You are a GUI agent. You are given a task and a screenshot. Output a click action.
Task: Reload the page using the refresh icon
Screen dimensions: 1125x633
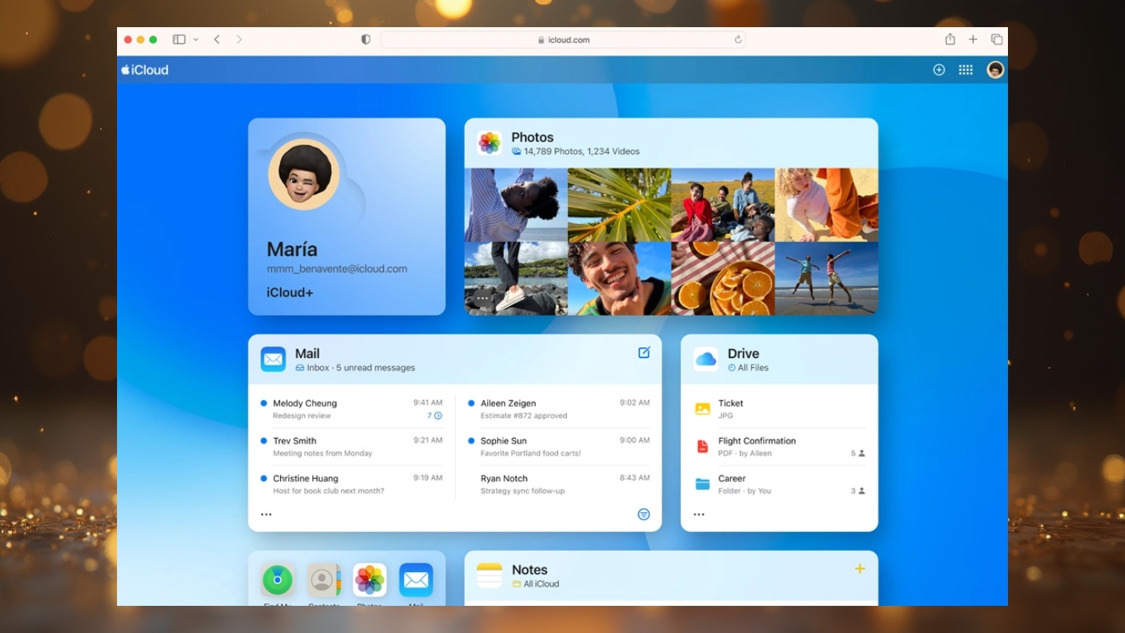point(738,40)
